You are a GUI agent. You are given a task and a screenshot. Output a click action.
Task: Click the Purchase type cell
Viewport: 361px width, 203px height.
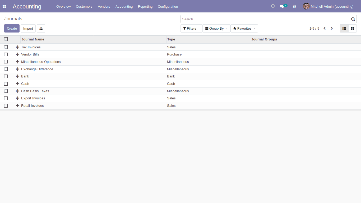click(x=174, y=54)
